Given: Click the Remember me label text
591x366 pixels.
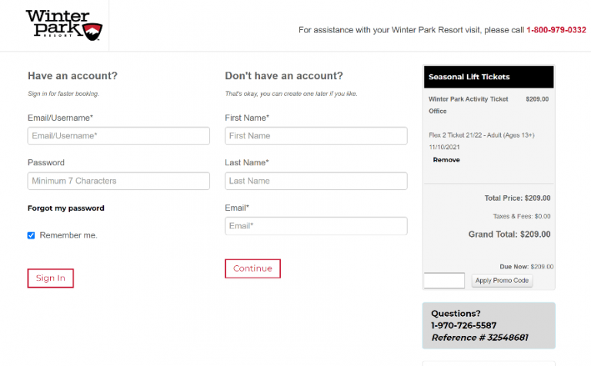Looking at the screenshot, I should point(68,235).
